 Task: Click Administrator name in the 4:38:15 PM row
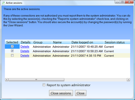click(x=61, y=56)
